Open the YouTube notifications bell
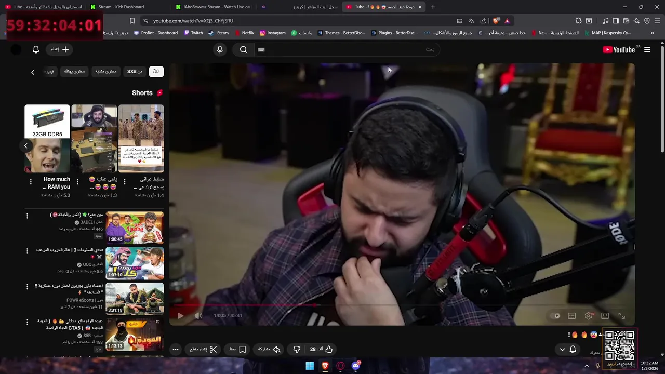This screenshot has height=374, width=665. pos(36,49)
